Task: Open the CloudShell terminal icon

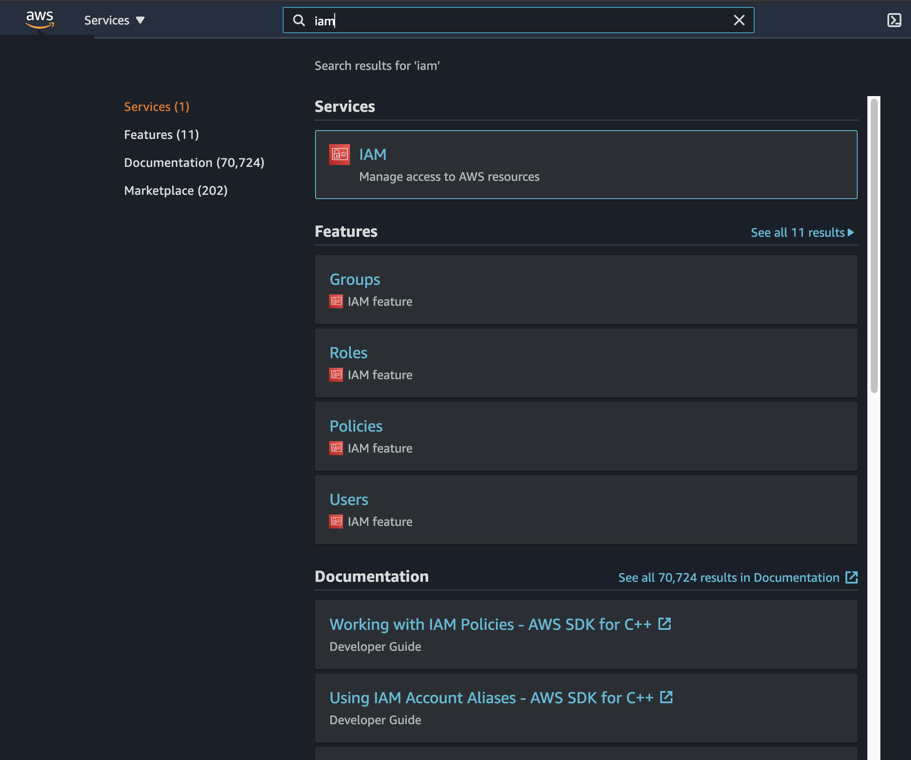Action: click(x=894, y=20)
